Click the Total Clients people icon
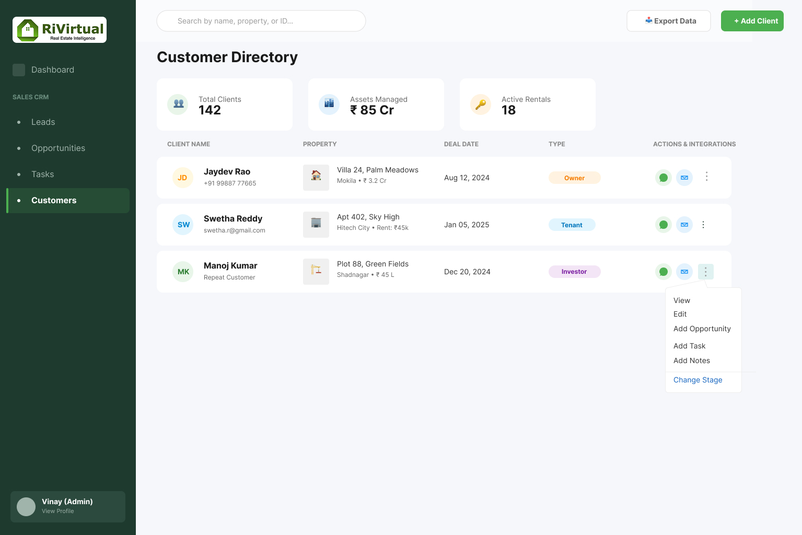This screenshot has height=535, width=802. [178, 104]
